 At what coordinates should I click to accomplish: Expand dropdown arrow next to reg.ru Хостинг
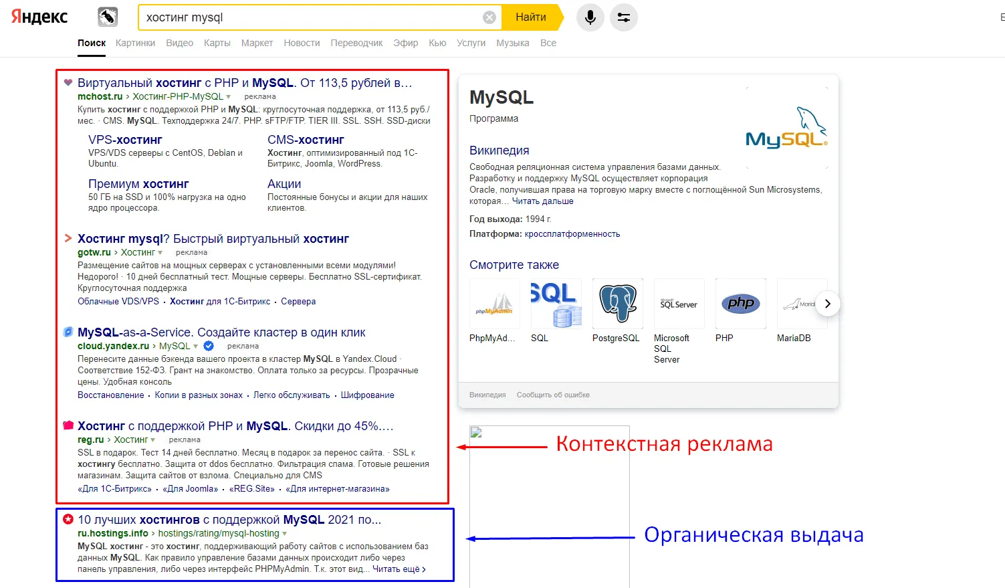pos(153,440)
